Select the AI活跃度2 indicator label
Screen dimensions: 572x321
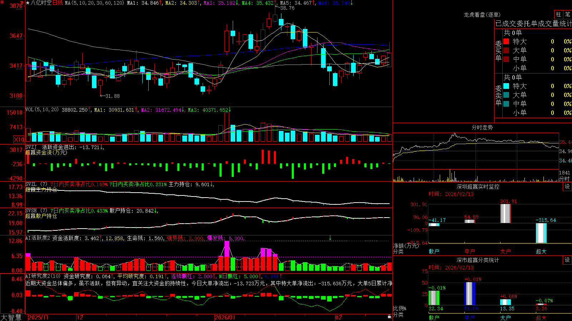[38, 238]
